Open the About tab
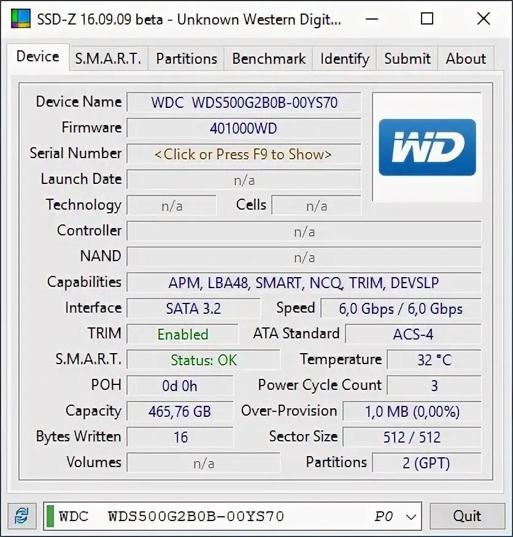 coord(466,59)
